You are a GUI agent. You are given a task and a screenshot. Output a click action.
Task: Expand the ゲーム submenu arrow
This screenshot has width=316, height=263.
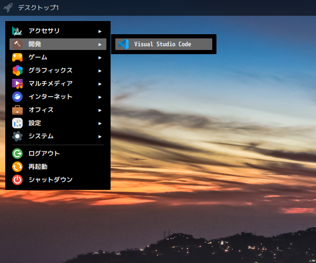click(x=100, y=58)
